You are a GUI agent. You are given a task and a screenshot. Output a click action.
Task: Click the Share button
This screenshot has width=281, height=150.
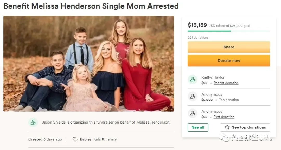tap(229, 47)
